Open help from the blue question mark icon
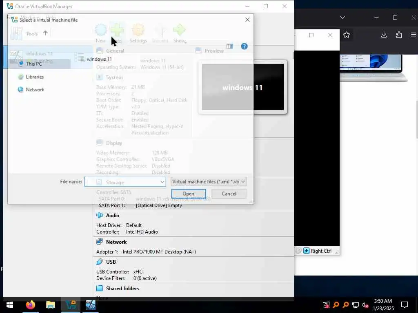 pyautogui.click(x=244, y=46)
